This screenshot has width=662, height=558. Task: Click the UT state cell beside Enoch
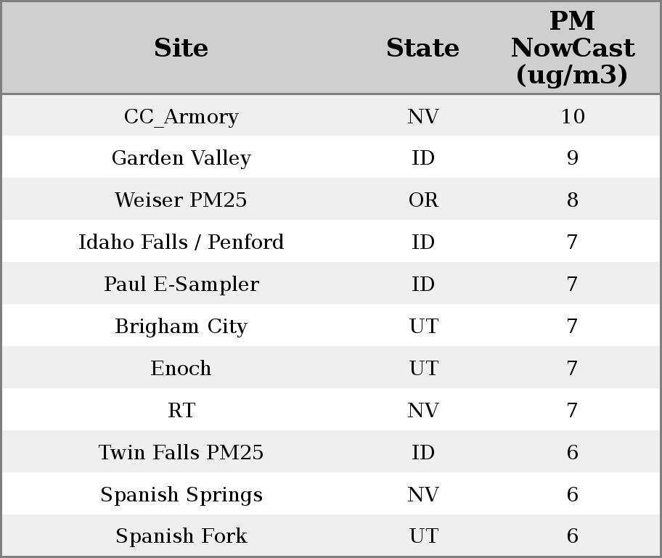pos(423,369)
